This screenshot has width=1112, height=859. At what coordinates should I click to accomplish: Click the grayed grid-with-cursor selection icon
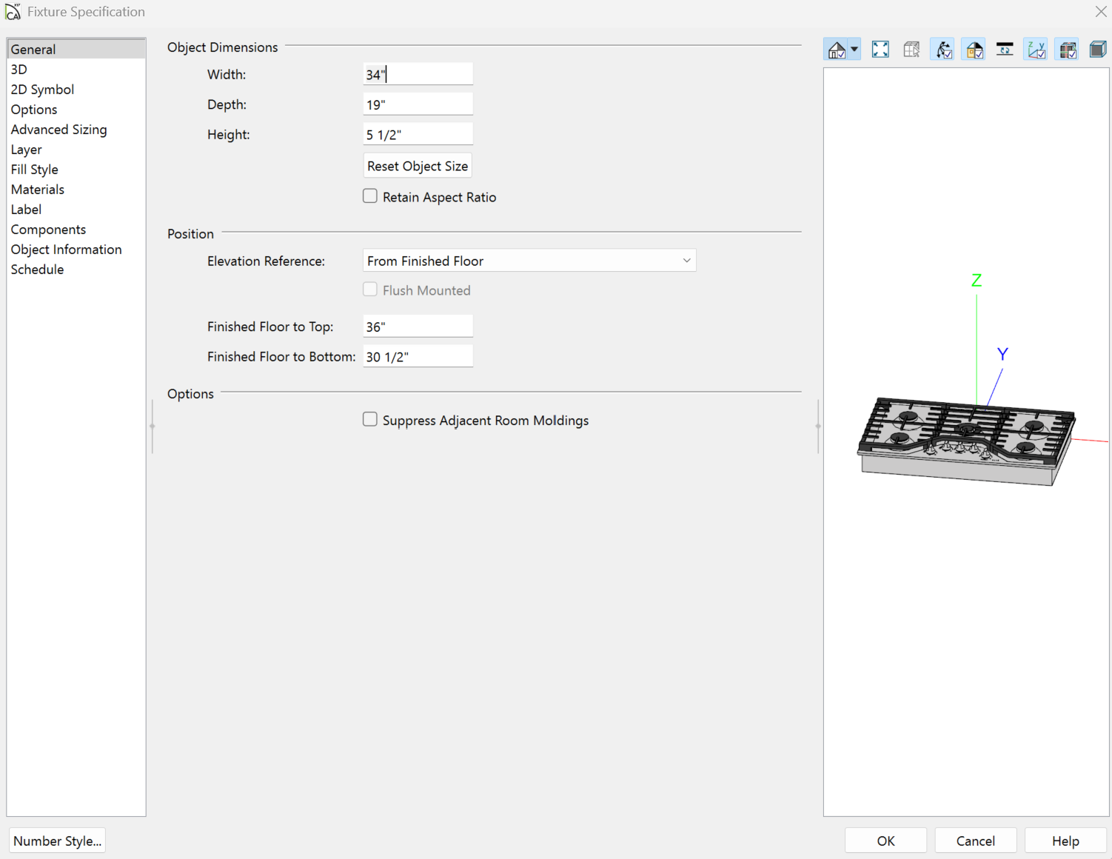[x=911, y=50]
